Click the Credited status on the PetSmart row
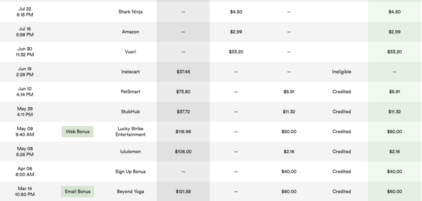 coord(342,92)
